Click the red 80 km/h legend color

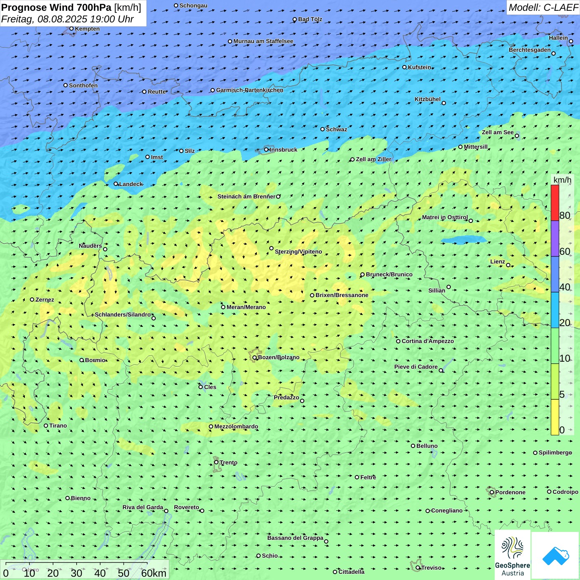click(555, 203)
